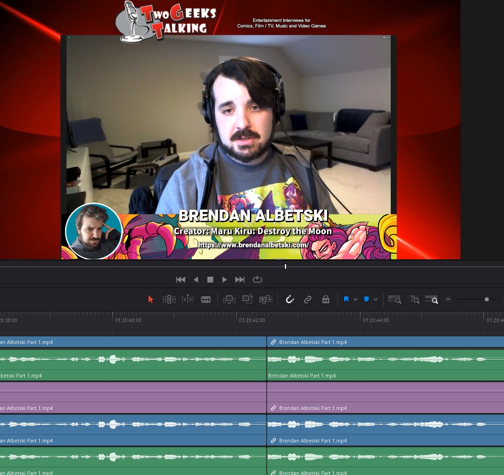
Task: Select the top blue video clip right of cut
Action: point(385,342)
